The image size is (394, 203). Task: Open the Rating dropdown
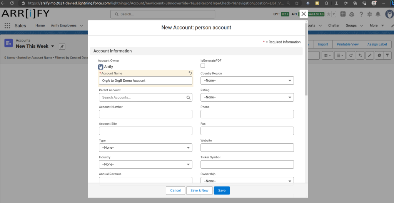tap(247, 97)
